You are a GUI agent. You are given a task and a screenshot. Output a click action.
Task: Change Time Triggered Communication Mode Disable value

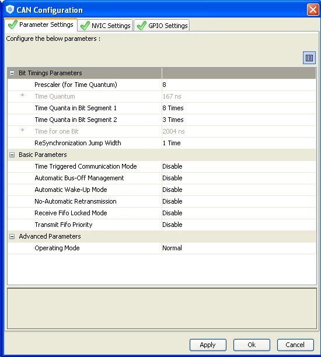[x=239, y=166]
